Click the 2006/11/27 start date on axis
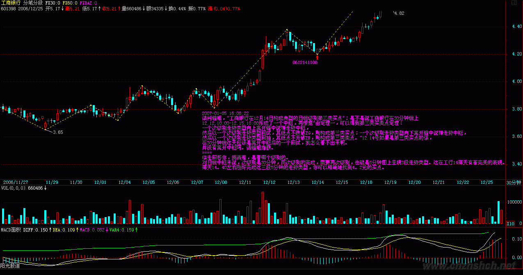Image resolution: width=523 pixels, height=275 pixels. [15, 182]
